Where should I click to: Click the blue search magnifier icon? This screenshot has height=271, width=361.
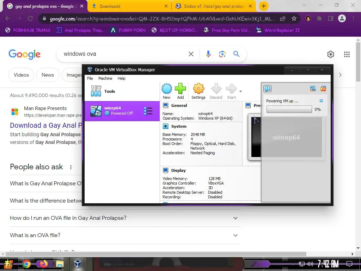(236, 54)
